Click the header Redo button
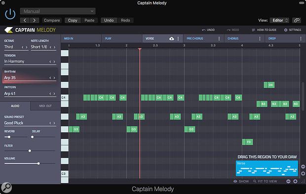The width and height of the screenshot is (306, 194). pyautogui.click(x=125, y=20)
